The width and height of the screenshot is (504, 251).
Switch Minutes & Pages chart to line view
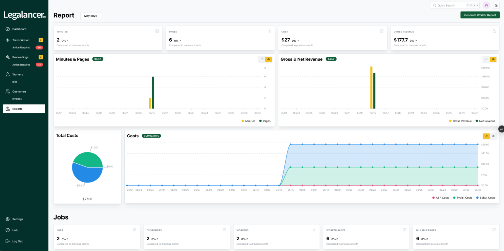262,59
